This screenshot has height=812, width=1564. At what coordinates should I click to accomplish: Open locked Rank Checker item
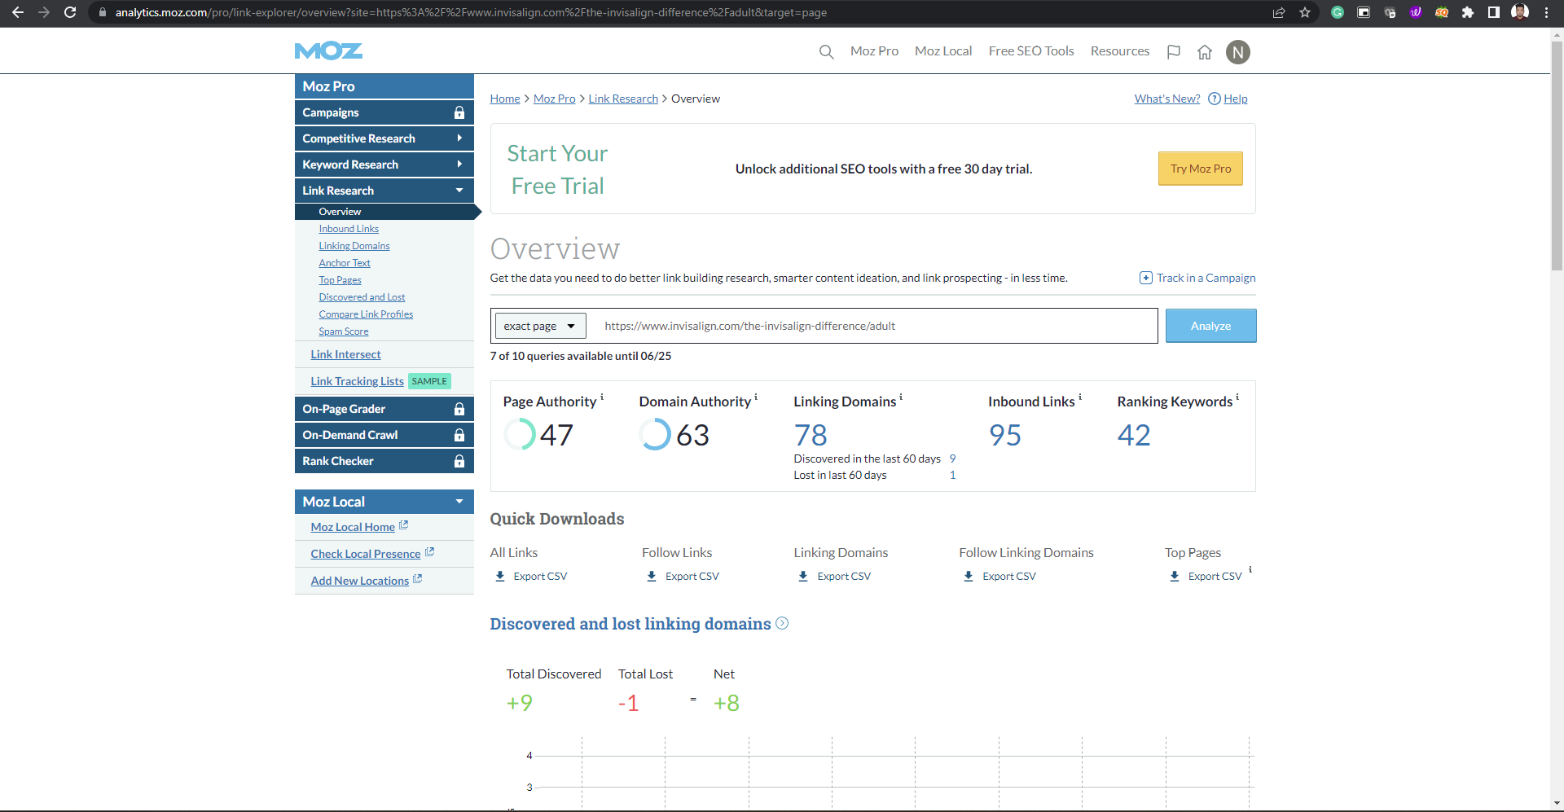click(x=384, y=461)
